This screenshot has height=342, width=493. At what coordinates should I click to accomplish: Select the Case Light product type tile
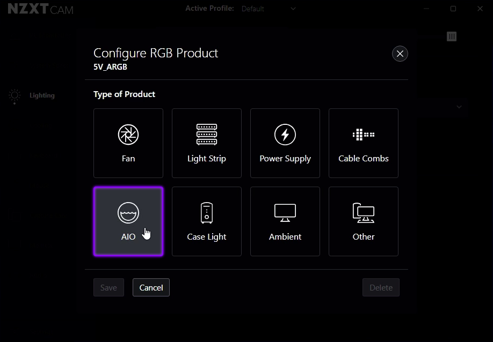pos(206,221)
